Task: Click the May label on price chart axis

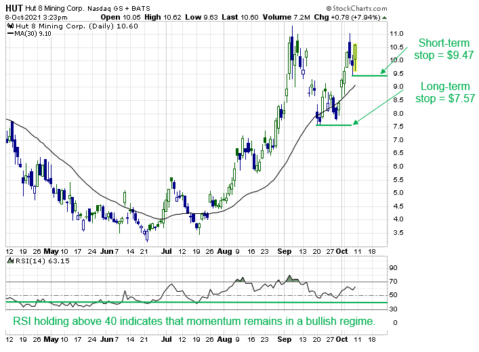Action: click(51, 252)
